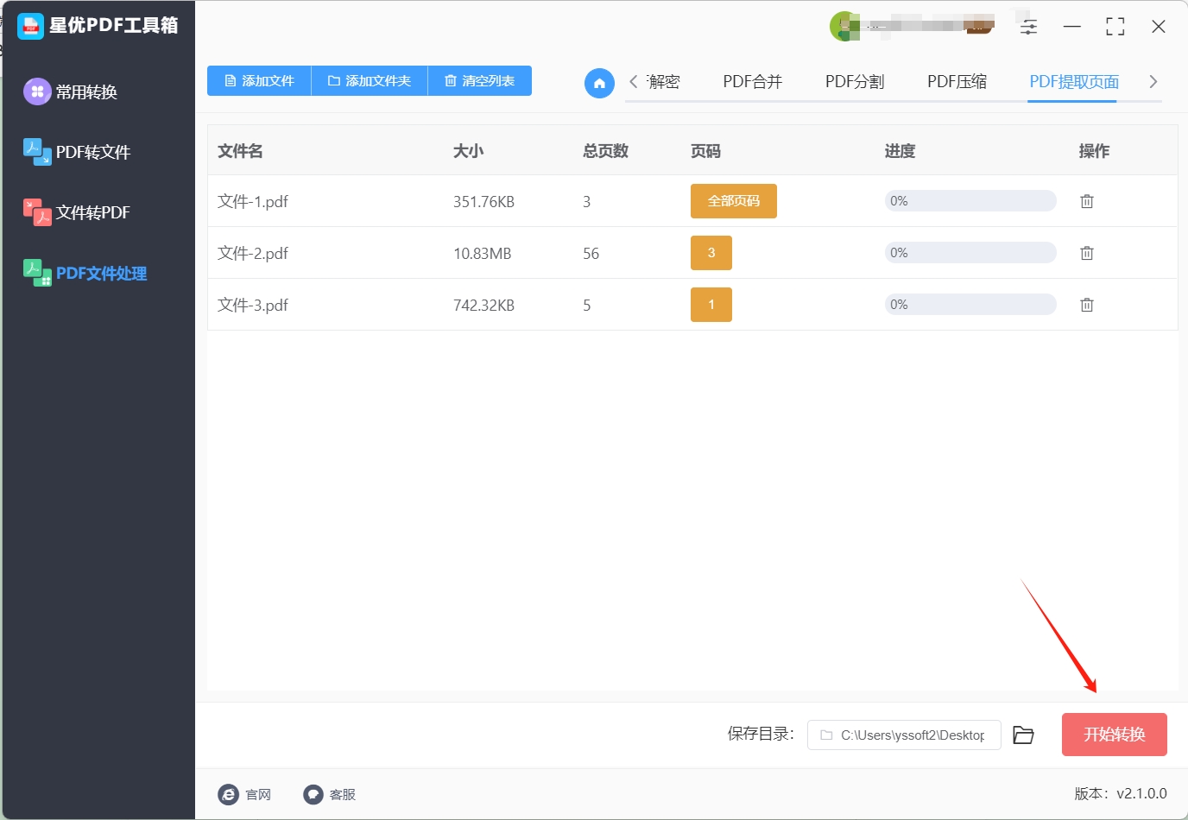Open the 官网 link
Screen dimensions: 1188x820
point(244,795)
